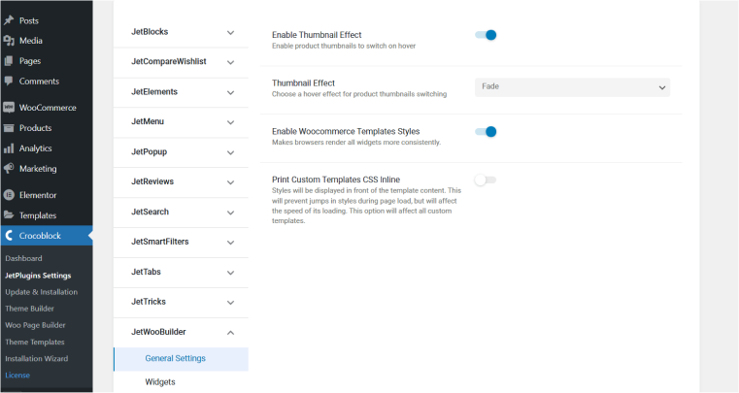Click the Posts pin icon
This screenshot has width=739, height=393.
[9, 20]
